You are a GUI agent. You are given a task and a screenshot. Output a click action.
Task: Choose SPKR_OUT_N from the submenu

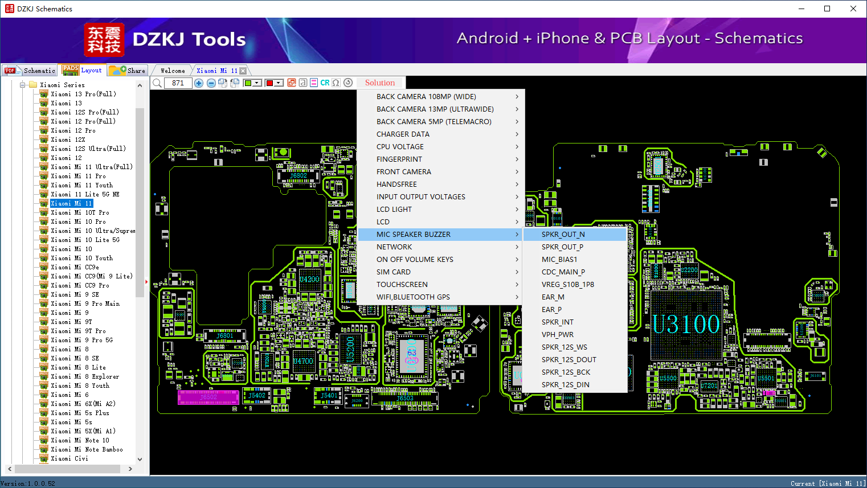pyautogui.click(x=575, y=235)
